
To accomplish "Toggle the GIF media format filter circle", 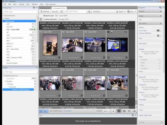I will pos(34,32).
